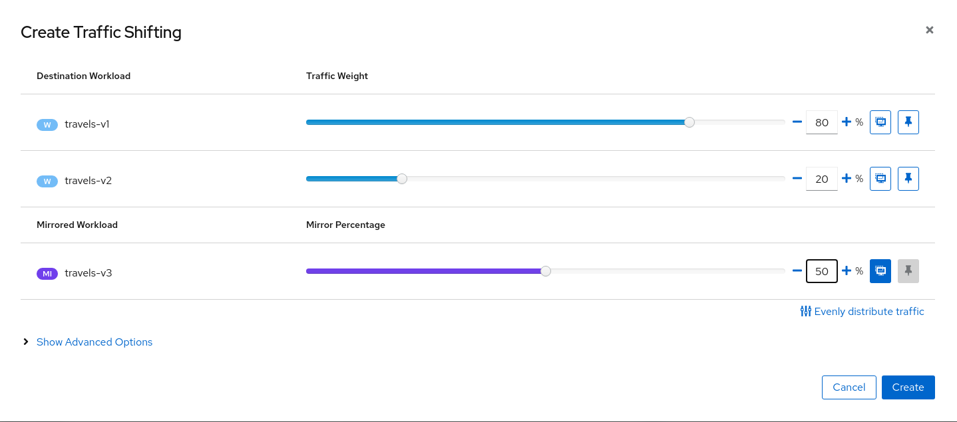Lock the travels-v1 weight with pin icon
957x422 pixels.
tap(908, 122)
